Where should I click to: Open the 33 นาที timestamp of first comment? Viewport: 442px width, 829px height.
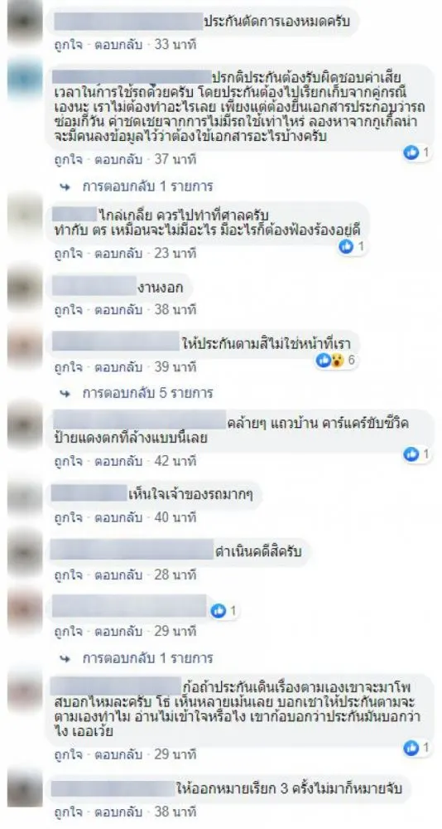point(175,45)
